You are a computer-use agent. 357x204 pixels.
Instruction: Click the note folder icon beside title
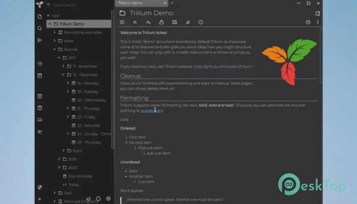click(122, 13)
